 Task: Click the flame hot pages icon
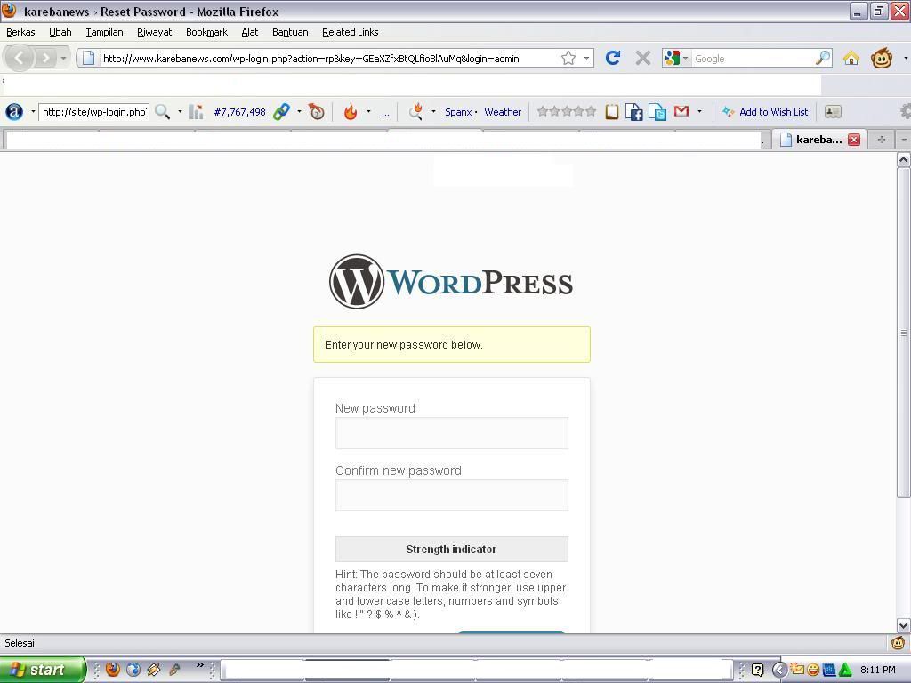pyautogui.click(x=351, y=112)
